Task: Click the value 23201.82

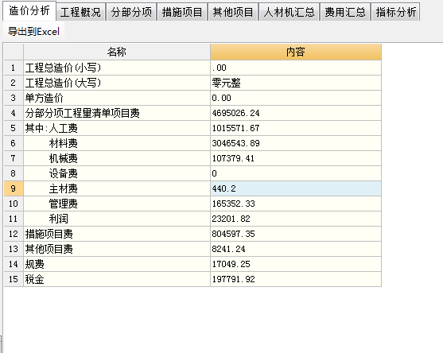Action: [296, 219]
